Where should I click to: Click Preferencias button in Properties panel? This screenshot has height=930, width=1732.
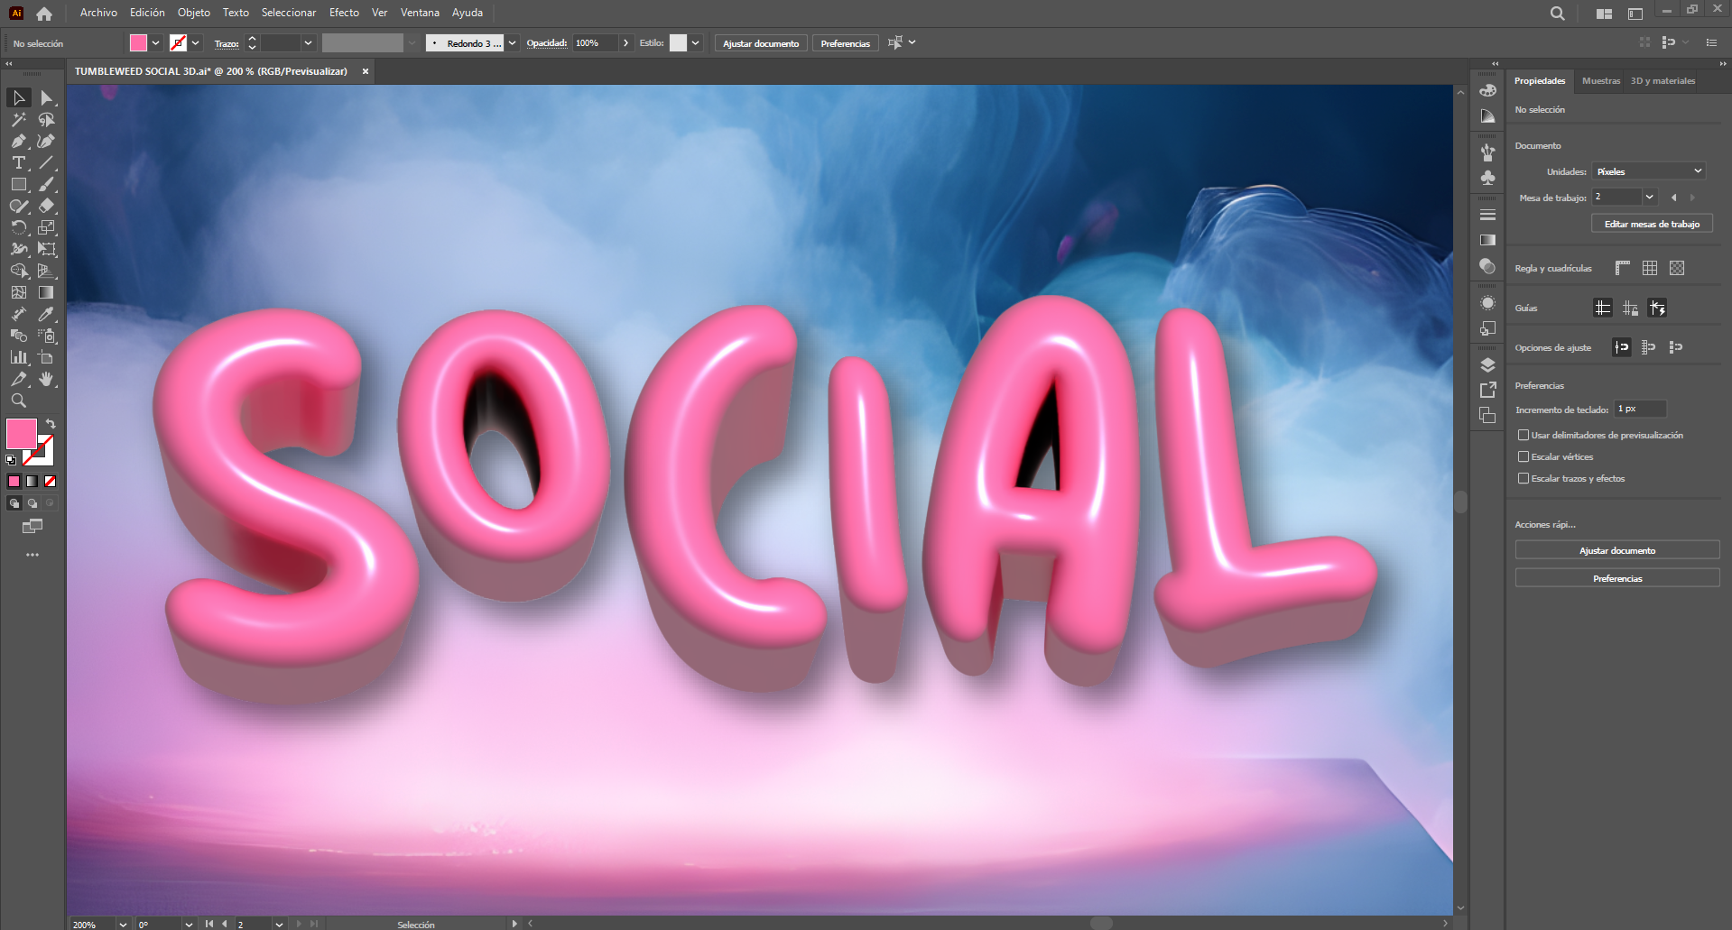point(1617,578)
